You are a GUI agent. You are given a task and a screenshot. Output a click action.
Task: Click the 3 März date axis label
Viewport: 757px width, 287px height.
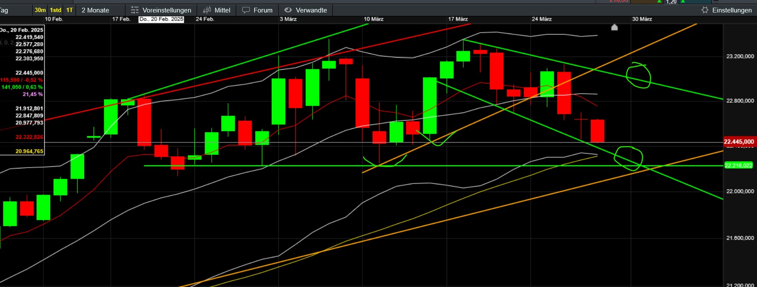pyautogui.click(x=288, y=19)
